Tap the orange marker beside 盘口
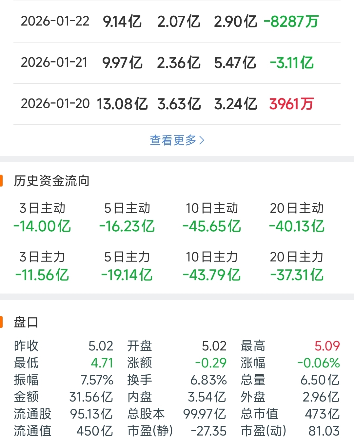Viewport: 354px width, 446px height. click(x=1, y=322)
